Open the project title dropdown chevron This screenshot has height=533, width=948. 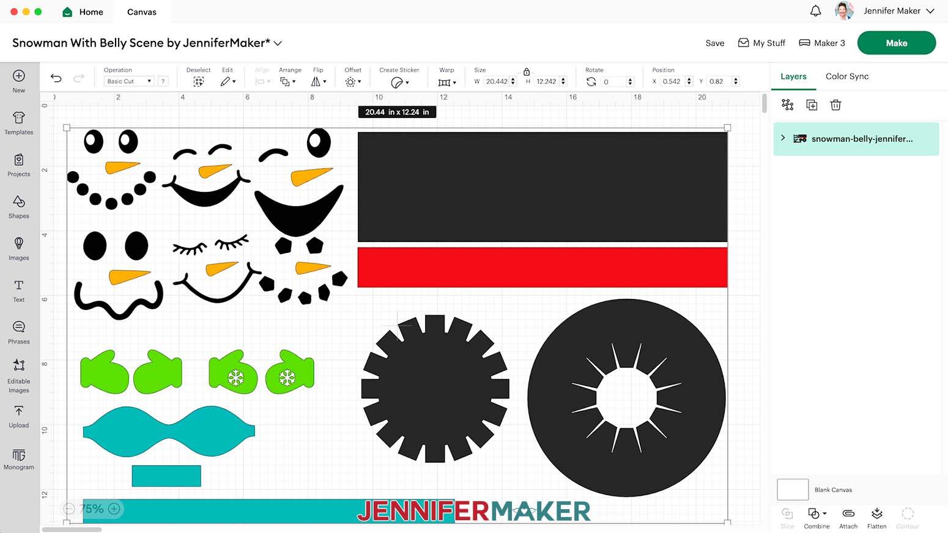278,43
